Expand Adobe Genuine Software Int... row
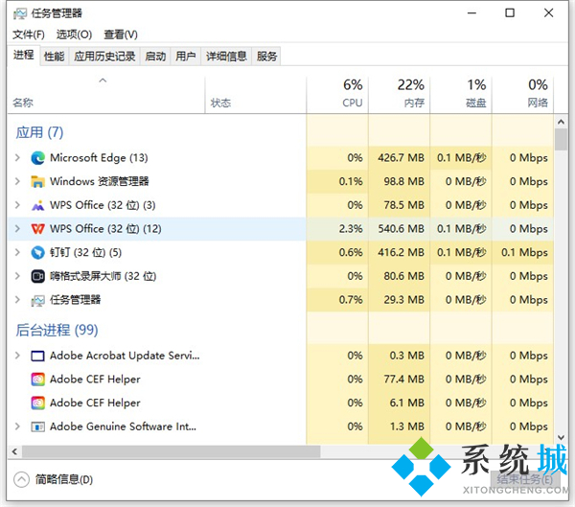575x507 pixels. click(17, 426)
